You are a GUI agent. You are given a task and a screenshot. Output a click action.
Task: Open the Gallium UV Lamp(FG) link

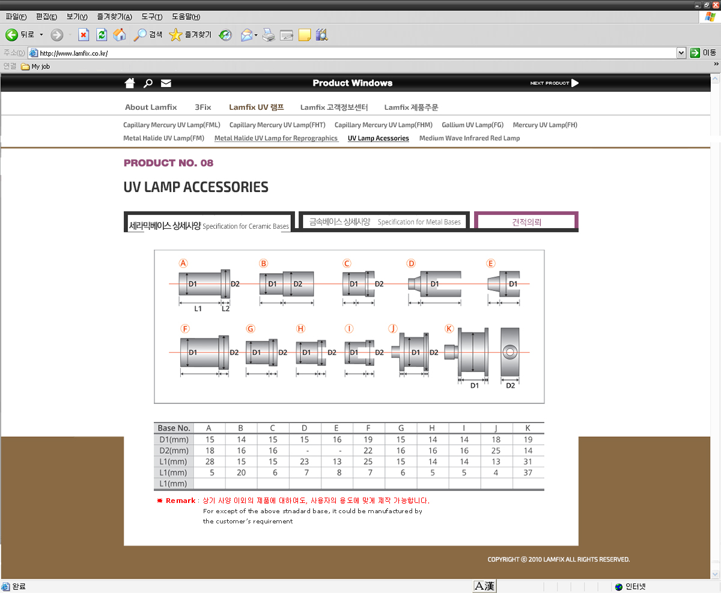(472, 125)
